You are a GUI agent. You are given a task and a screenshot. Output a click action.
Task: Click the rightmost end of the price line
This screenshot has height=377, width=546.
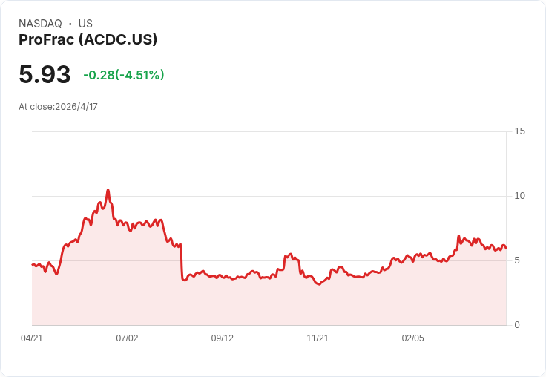click(x=506, y=248)
